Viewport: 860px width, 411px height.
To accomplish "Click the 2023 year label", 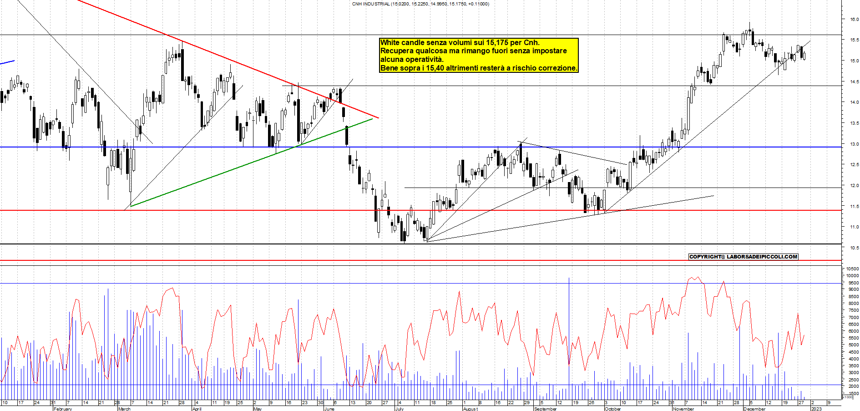I will point(817,409).
